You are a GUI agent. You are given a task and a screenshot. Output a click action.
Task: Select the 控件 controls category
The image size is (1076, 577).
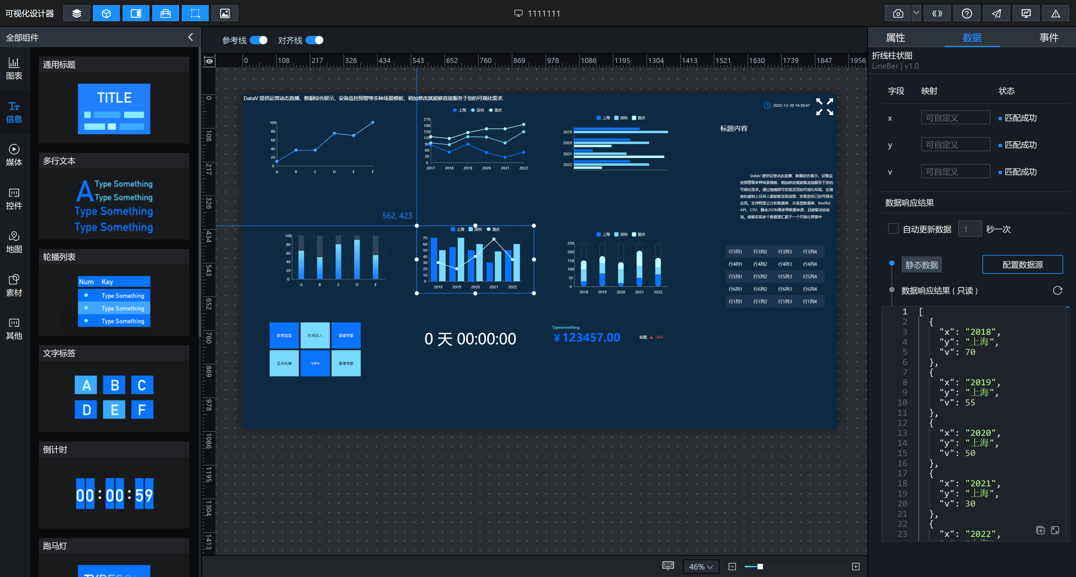[14, 199]
